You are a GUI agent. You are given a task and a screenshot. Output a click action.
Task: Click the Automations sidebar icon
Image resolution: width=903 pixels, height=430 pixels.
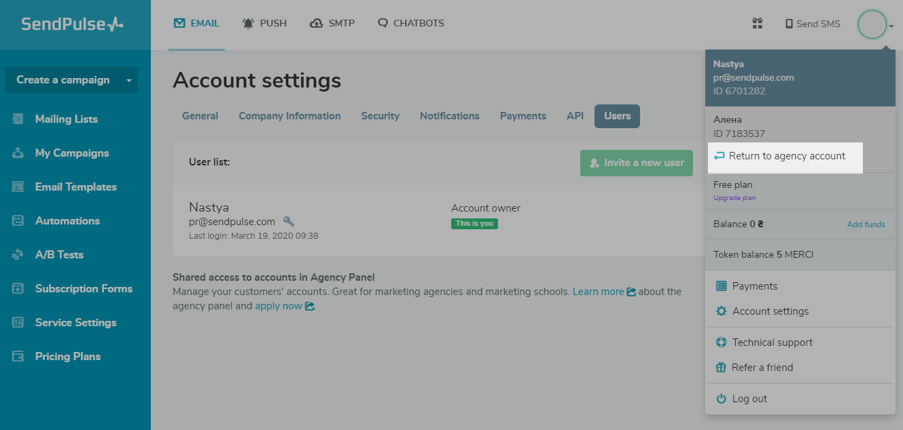coord(18,220)
